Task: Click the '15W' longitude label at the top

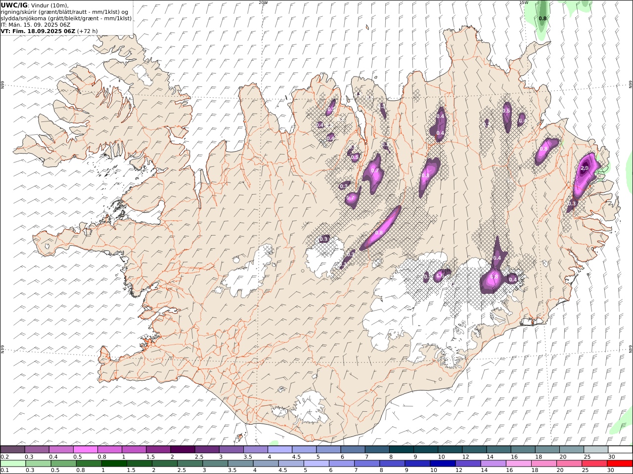Action: tap(524, 2)
